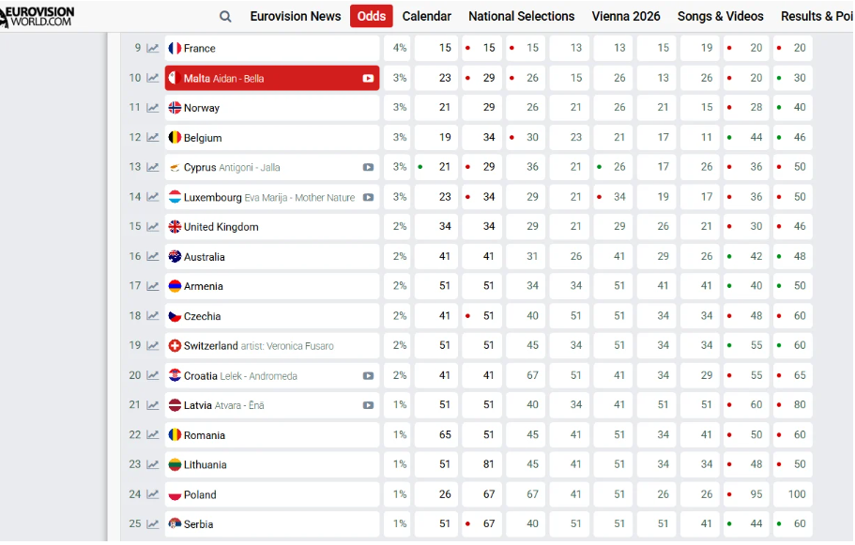Open Malta's video play icon
The image size is (855, 545).
pos(368,79)
